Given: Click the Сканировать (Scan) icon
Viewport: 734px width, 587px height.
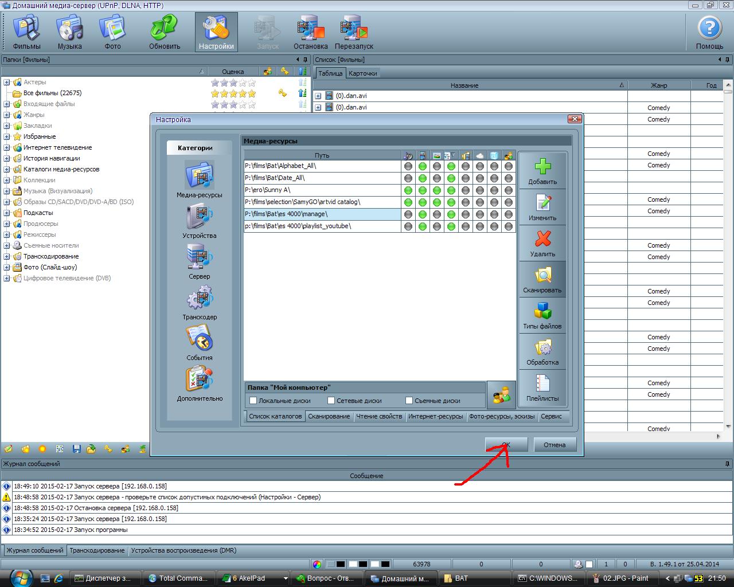Looking at the screenshot, I should click(x=542, y=276).
